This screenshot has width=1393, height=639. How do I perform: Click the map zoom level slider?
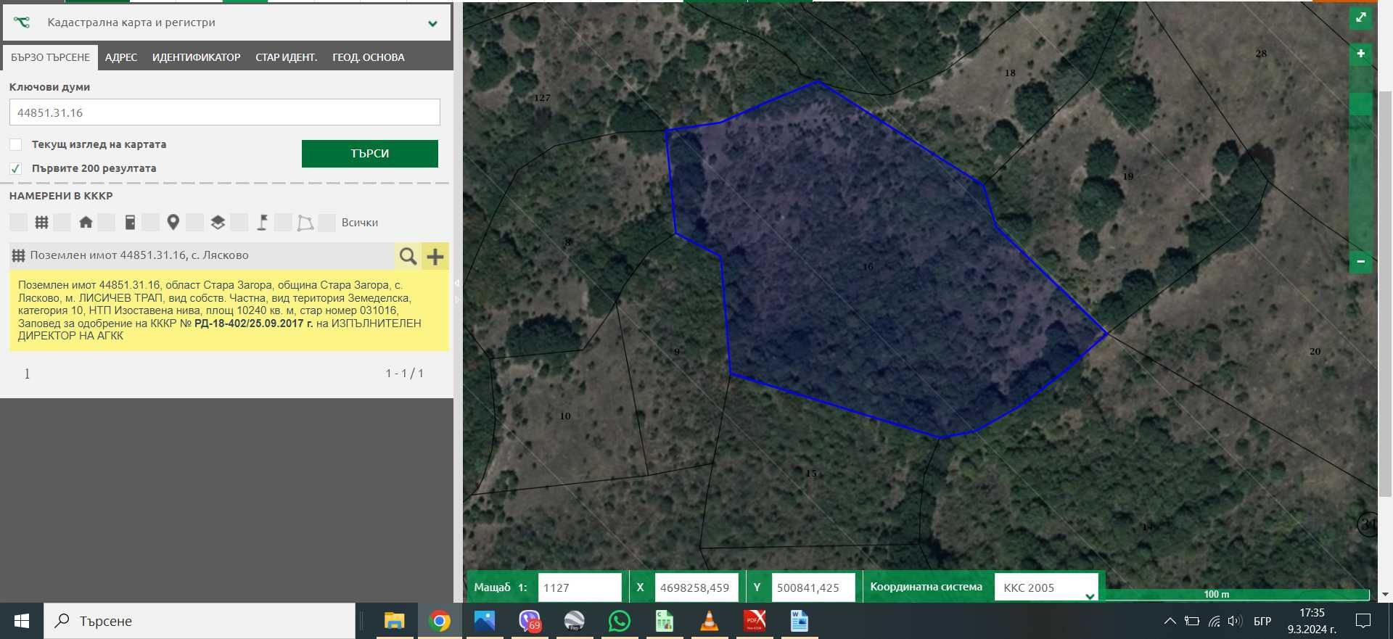point(1360,160)
